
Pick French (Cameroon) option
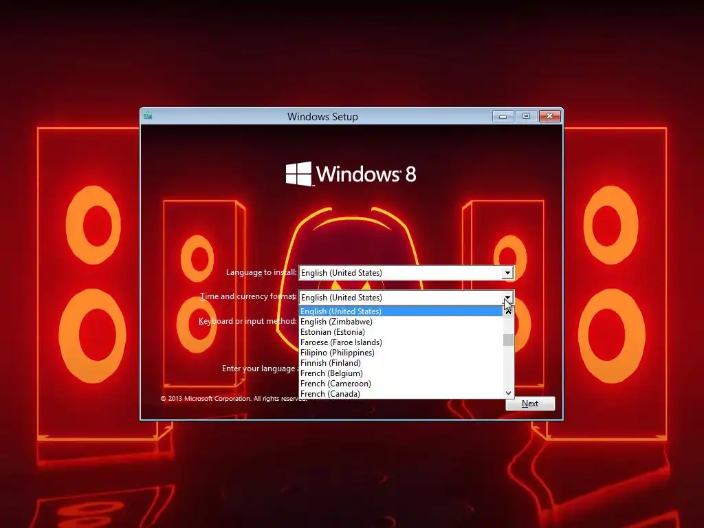coord(401,384)
